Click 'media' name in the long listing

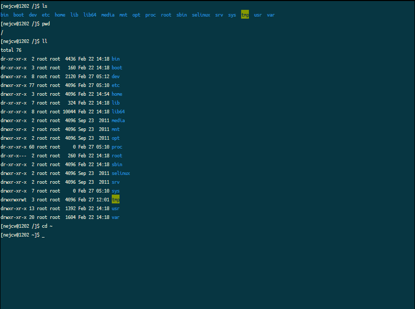point(118,121)
